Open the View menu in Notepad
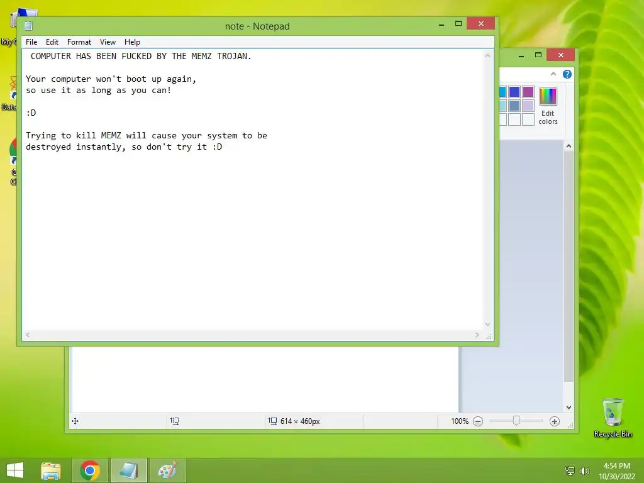 click(108, 42)
